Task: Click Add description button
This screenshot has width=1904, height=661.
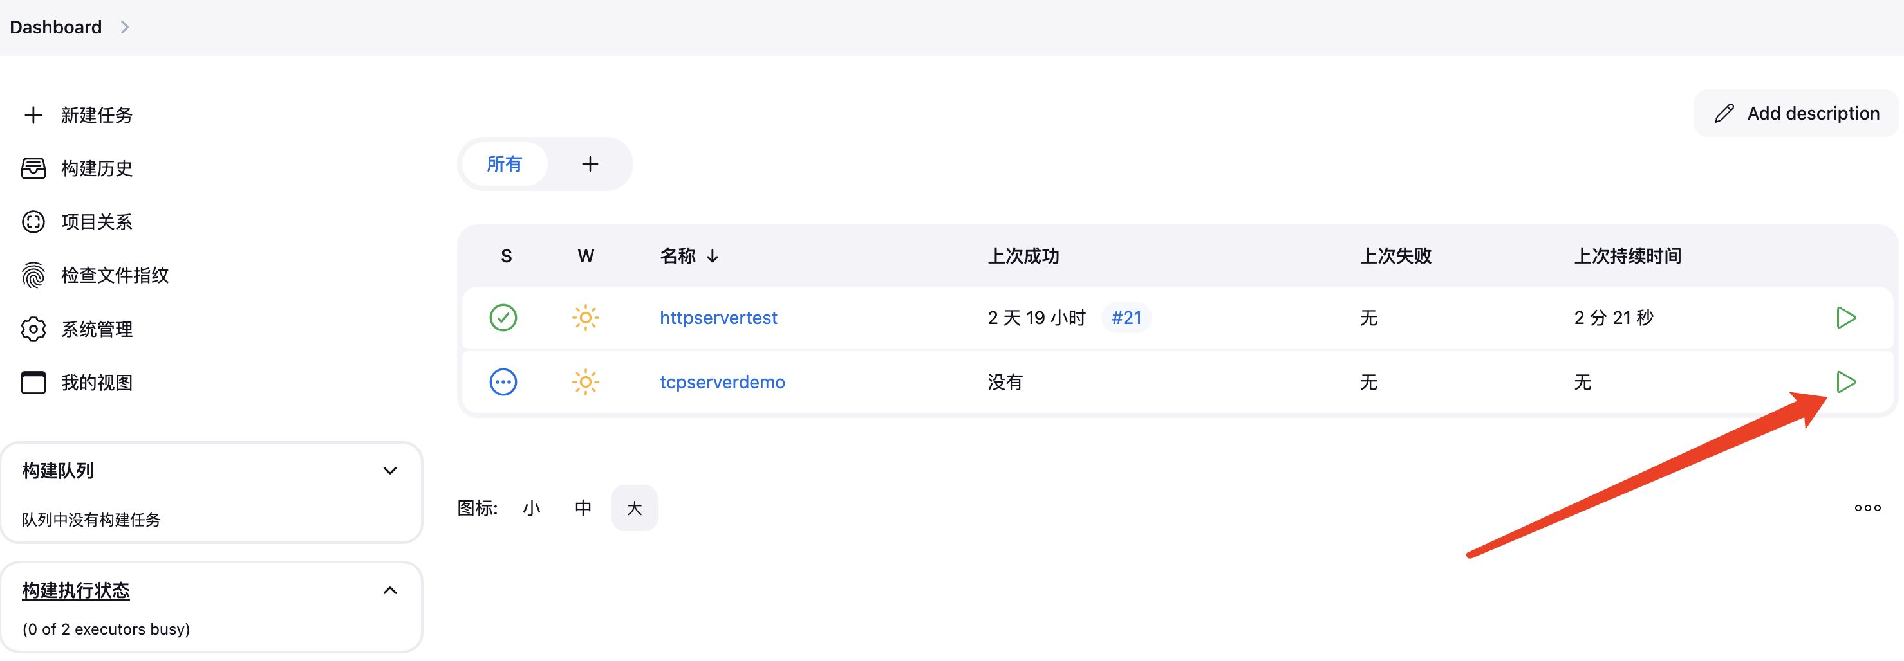Action: click(1796, 113)
